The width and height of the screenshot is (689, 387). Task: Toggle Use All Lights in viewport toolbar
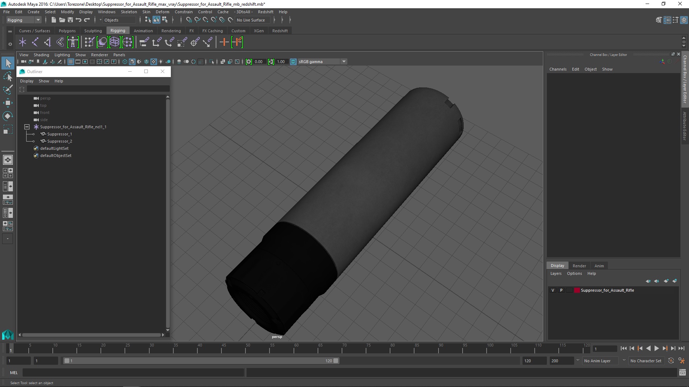pyautogui.click(x=161, y=62)
